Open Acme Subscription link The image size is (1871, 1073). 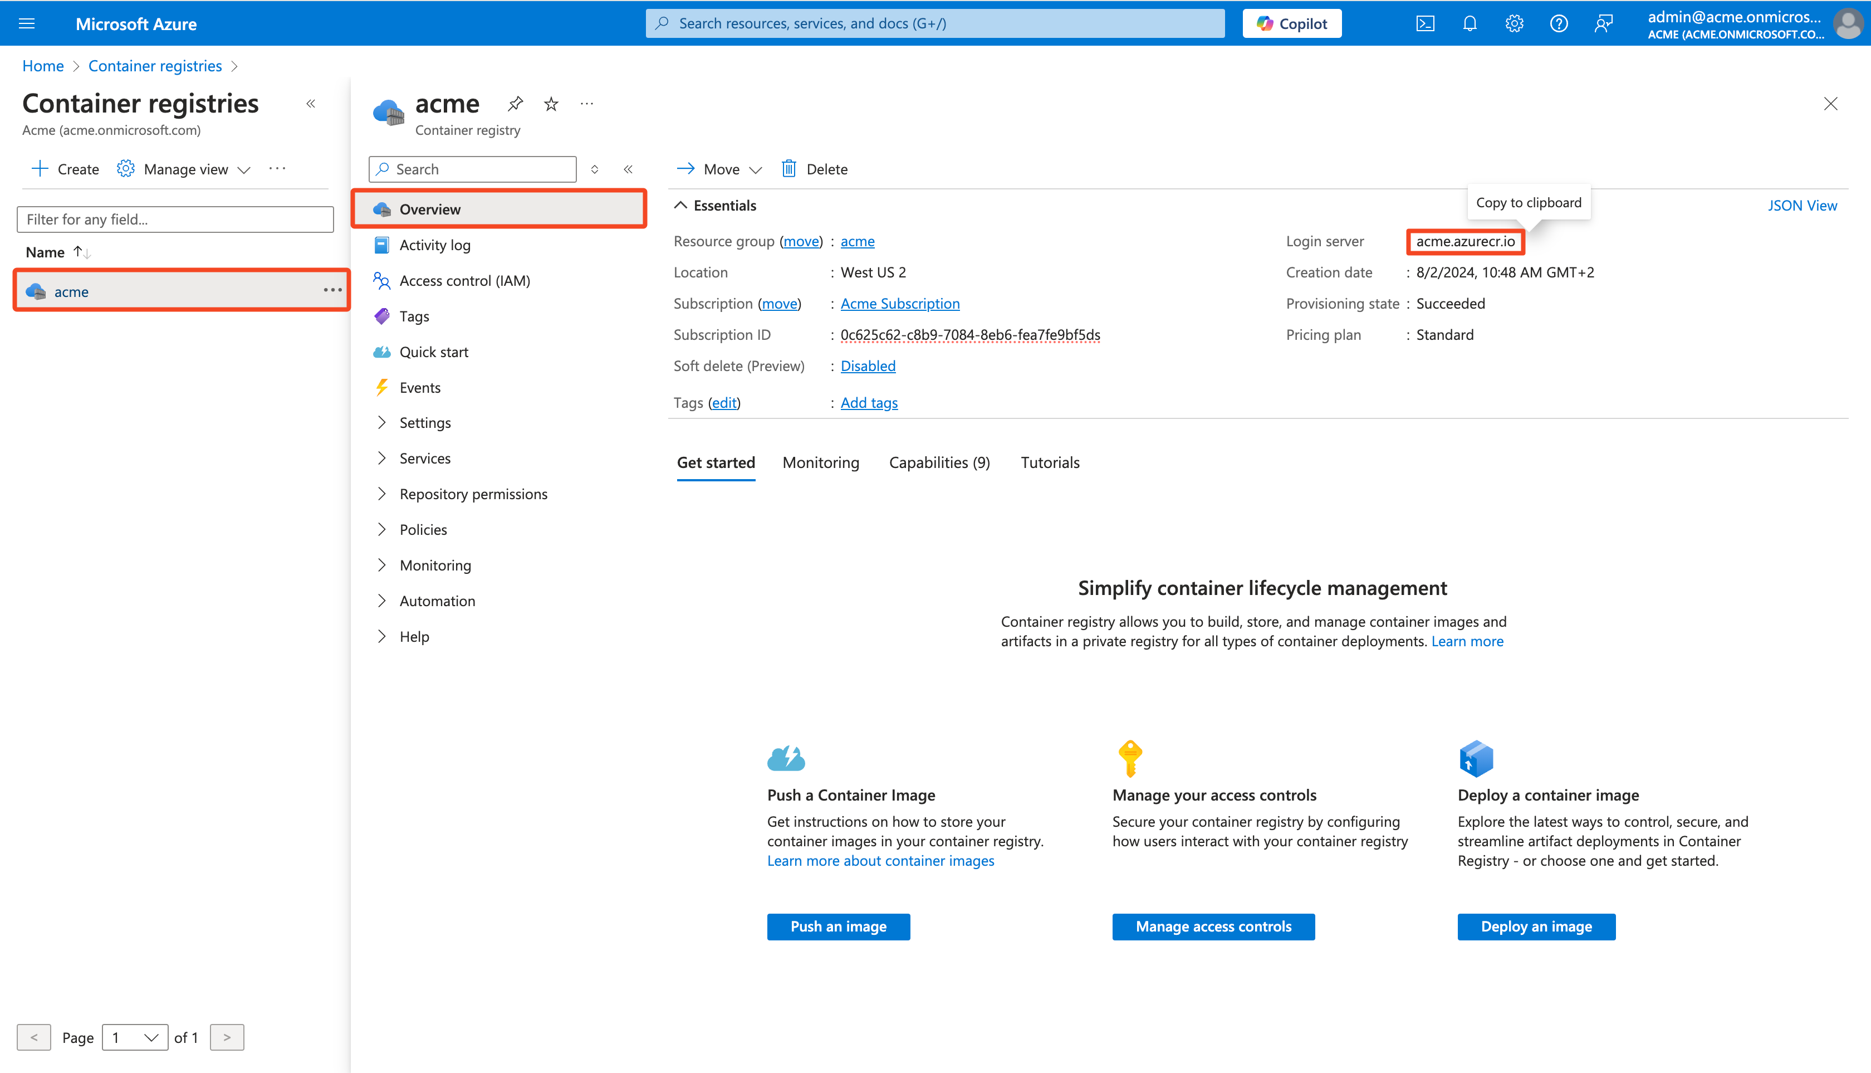(900, 304)
